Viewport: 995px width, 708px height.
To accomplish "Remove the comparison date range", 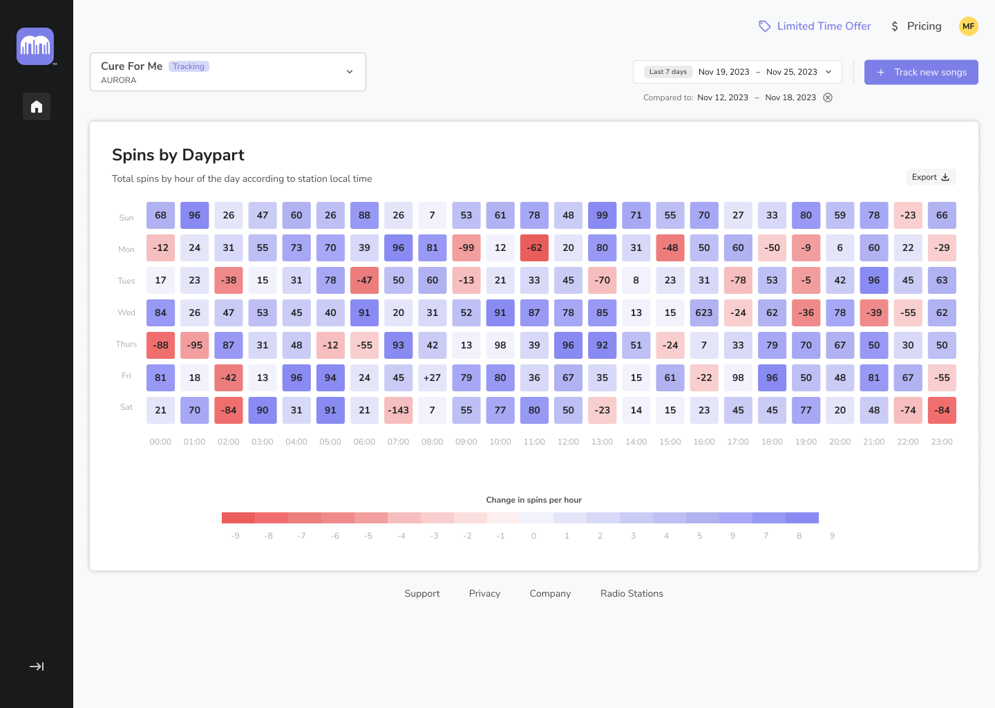I will 828,97.
